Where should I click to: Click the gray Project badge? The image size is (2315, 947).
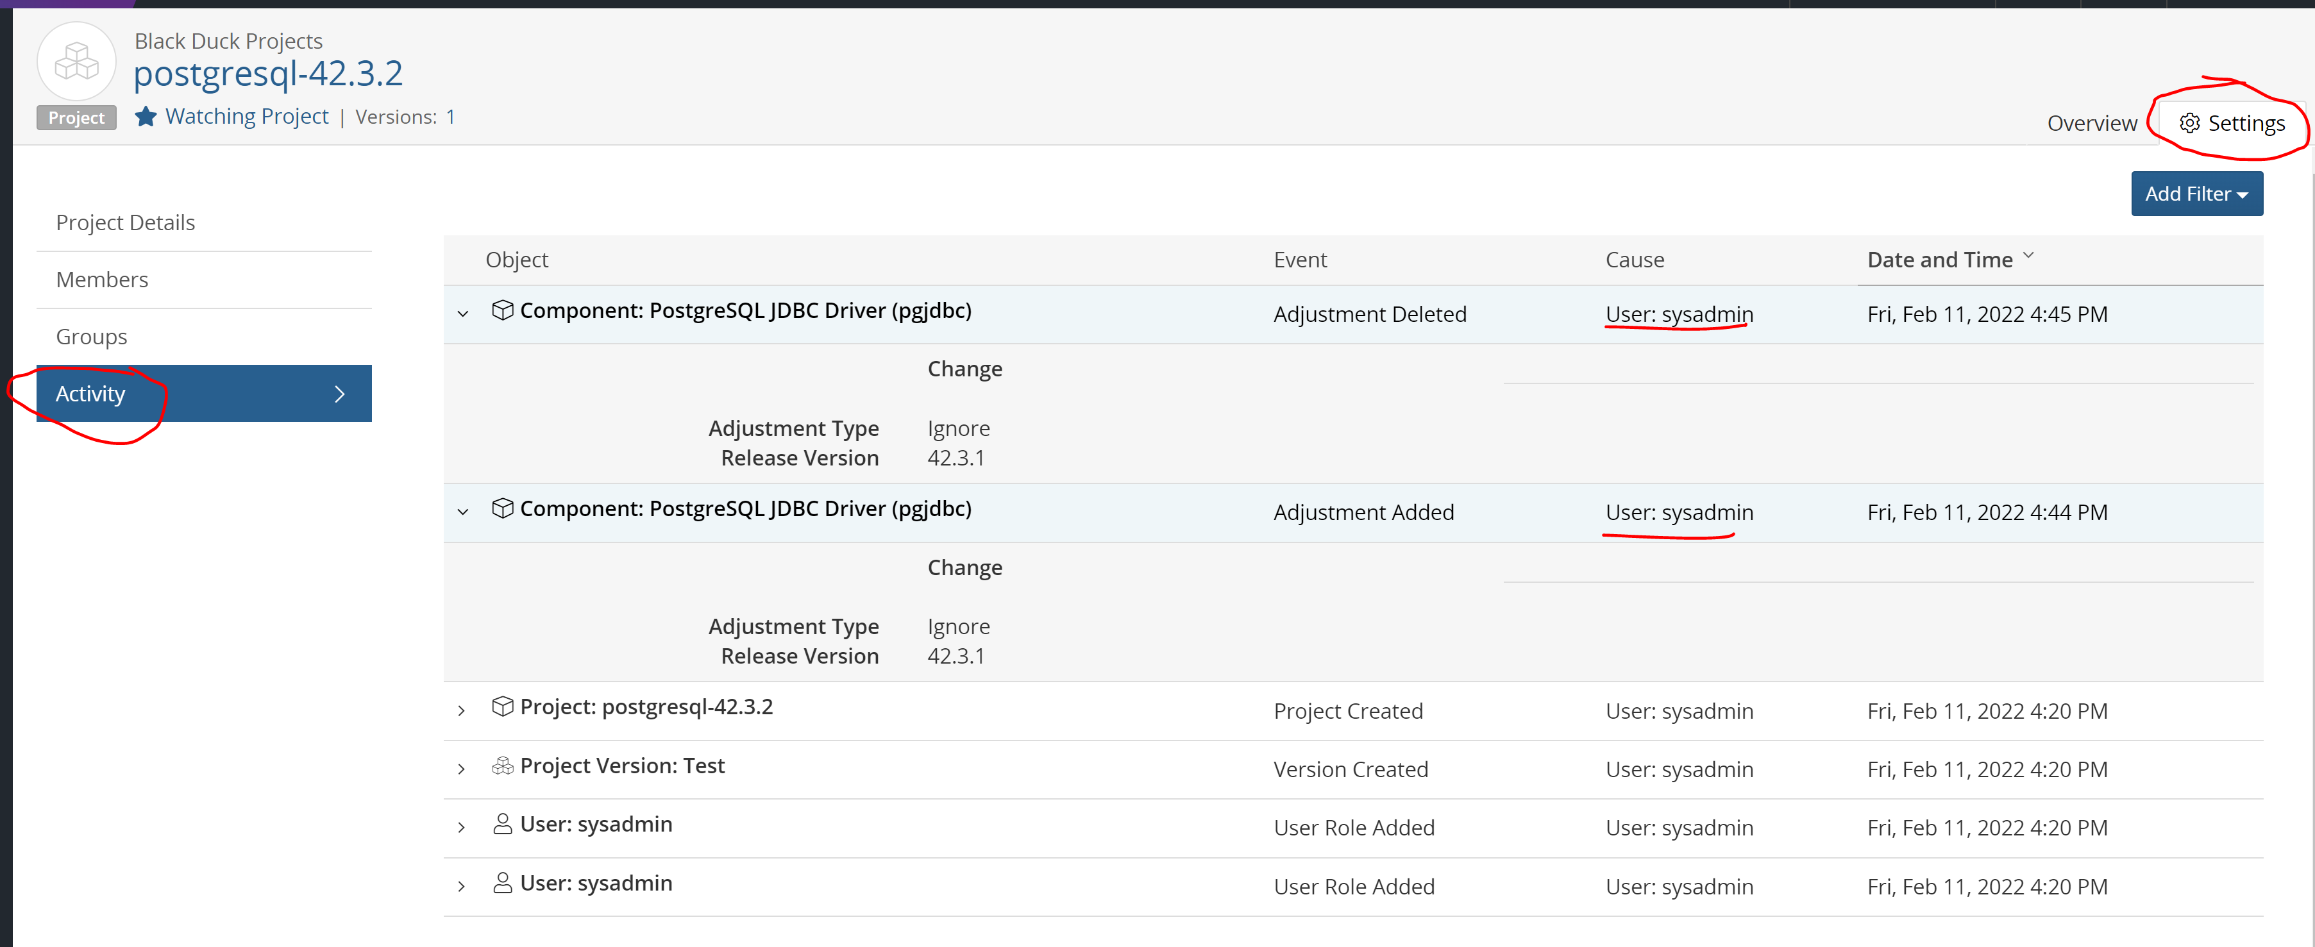point(76,118)
